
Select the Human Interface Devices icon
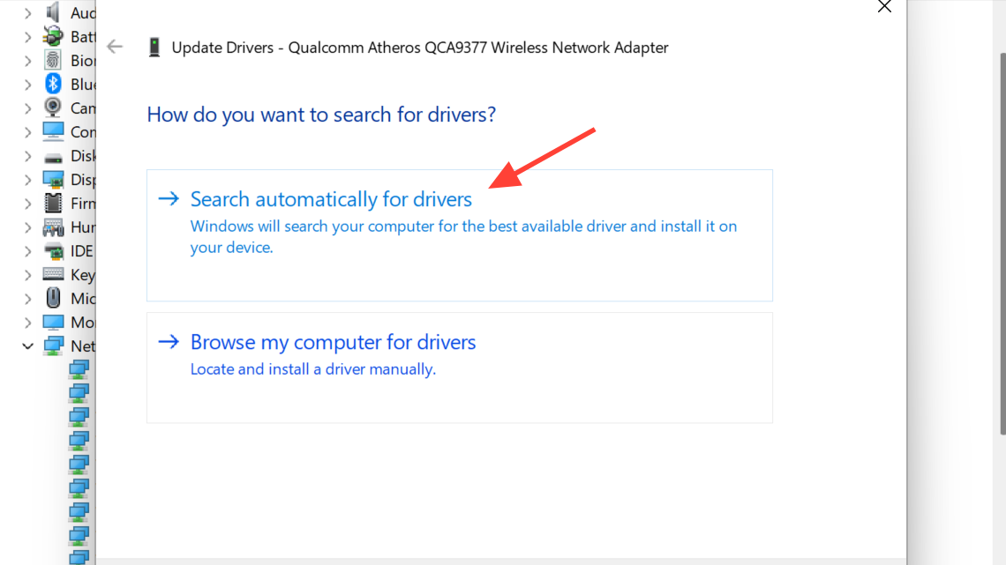53,227
